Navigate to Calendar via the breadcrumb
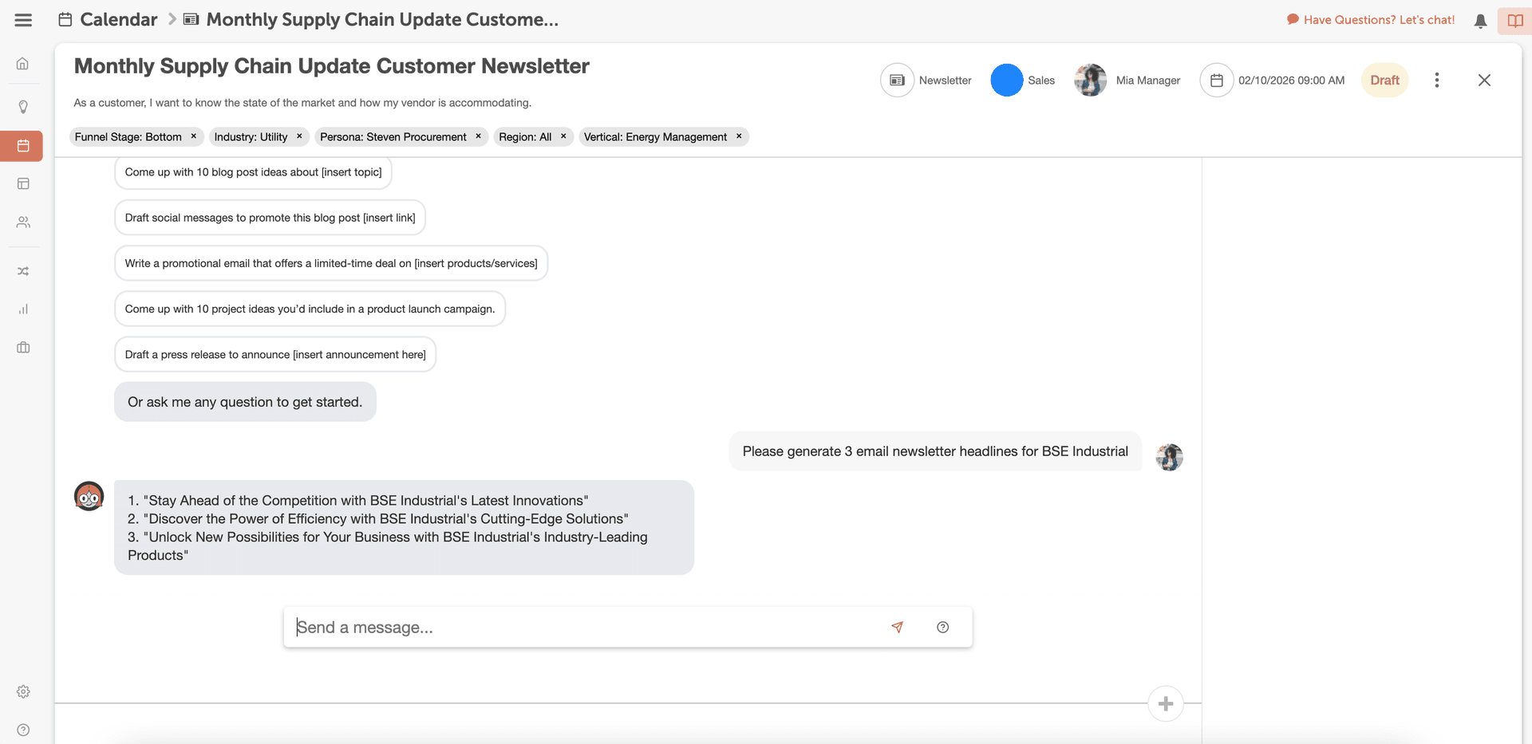Viewport: 1532px width, 744px height. 119,19
